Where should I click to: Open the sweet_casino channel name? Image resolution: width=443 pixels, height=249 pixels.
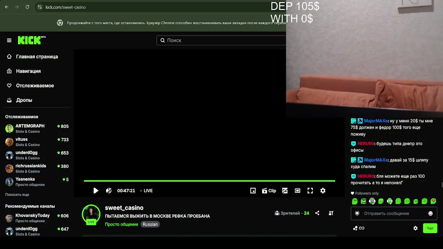[124, 208]
